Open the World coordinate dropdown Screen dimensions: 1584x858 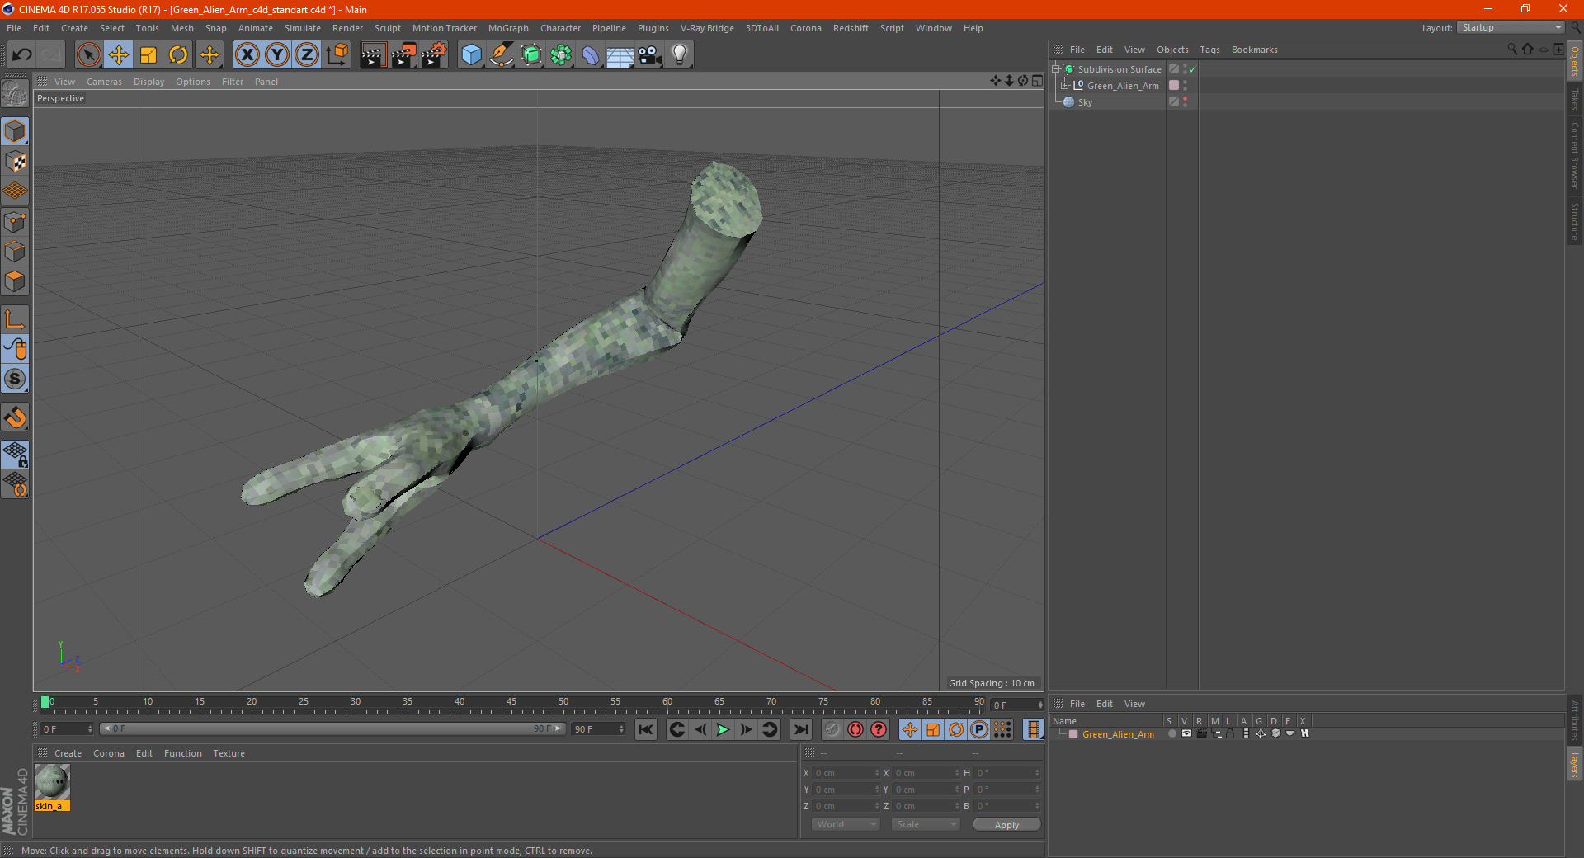[846, 824]
